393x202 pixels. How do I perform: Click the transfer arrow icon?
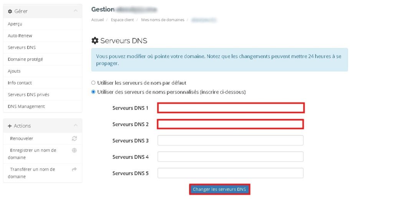pos(74,169)
